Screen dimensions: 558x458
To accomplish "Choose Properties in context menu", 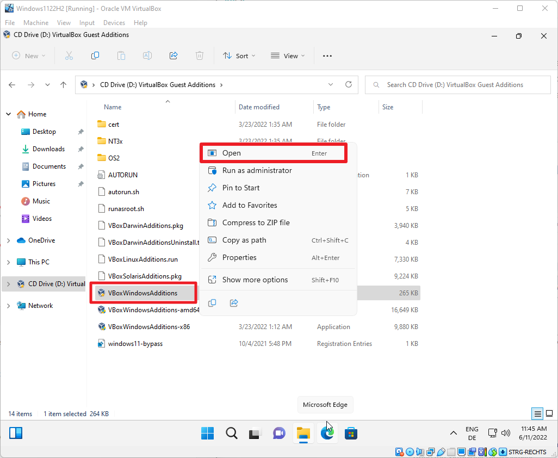I will pyautogui.click(x=278, y=258).
